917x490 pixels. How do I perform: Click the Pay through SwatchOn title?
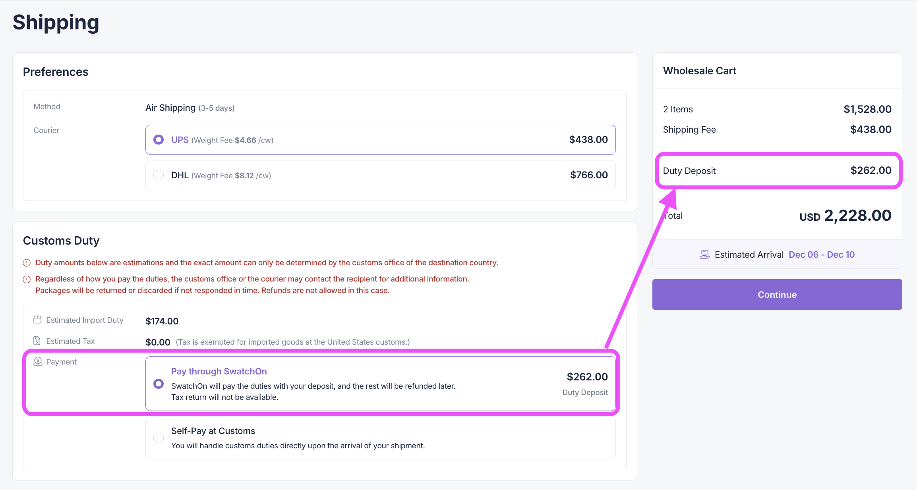(219, 371)
